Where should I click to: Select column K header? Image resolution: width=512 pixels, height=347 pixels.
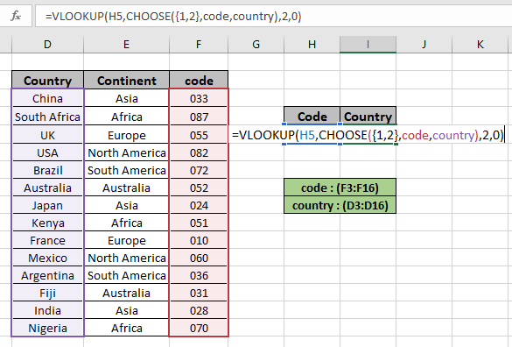click(x=480, y=44)
